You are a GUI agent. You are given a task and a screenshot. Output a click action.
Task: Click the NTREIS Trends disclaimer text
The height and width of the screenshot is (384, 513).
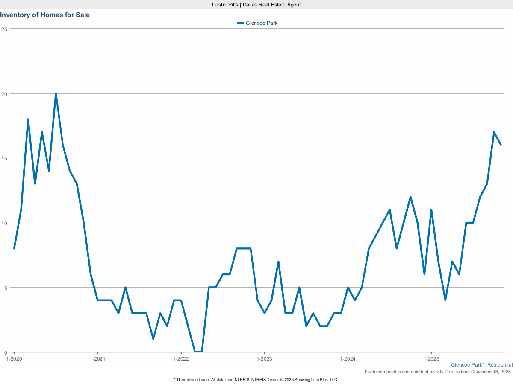pyautogui.click(x=256, y=379)
